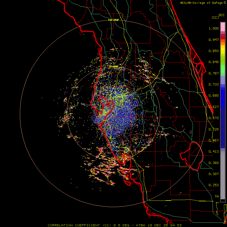Select the 0.307 legend value
Viewport: 227px width, 227px height.
pyautogui.click(x=214, y=174)
